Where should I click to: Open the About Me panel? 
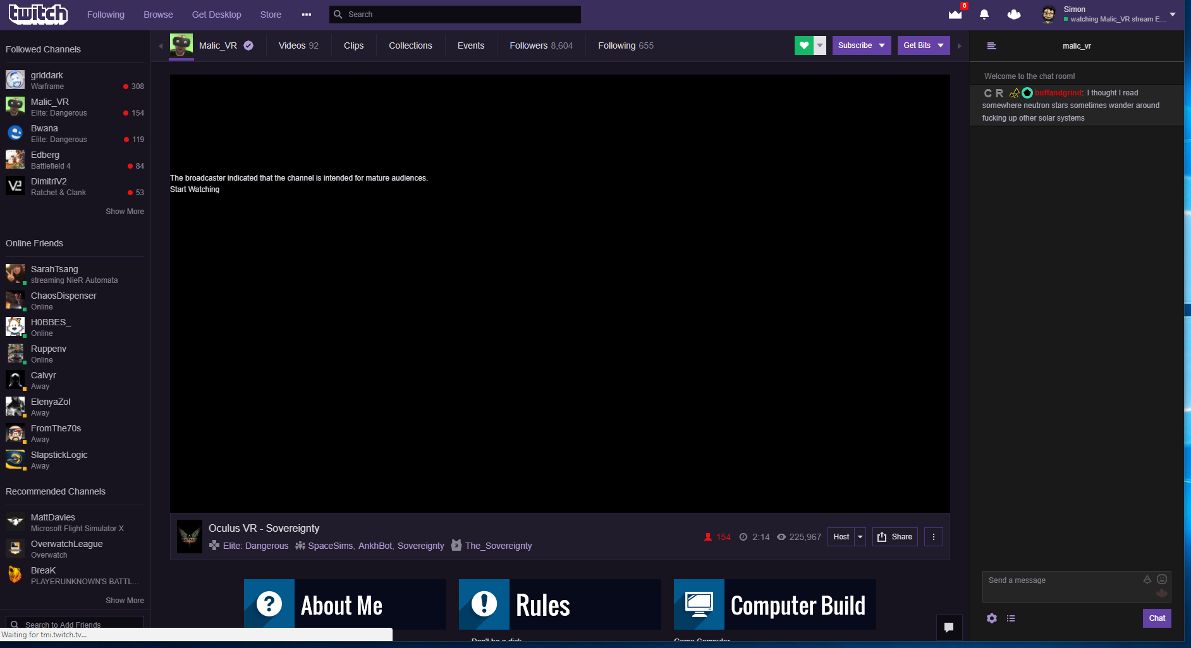pyautogui.click(x=345, y=604)
